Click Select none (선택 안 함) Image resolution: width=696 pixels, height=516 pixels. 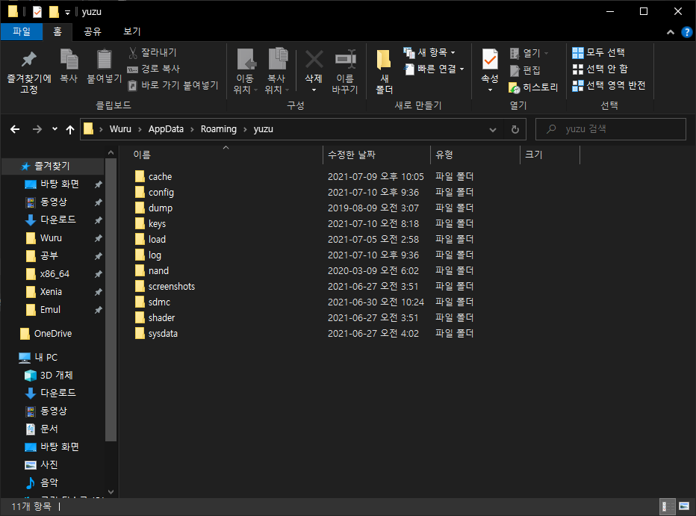click(600, 69)
